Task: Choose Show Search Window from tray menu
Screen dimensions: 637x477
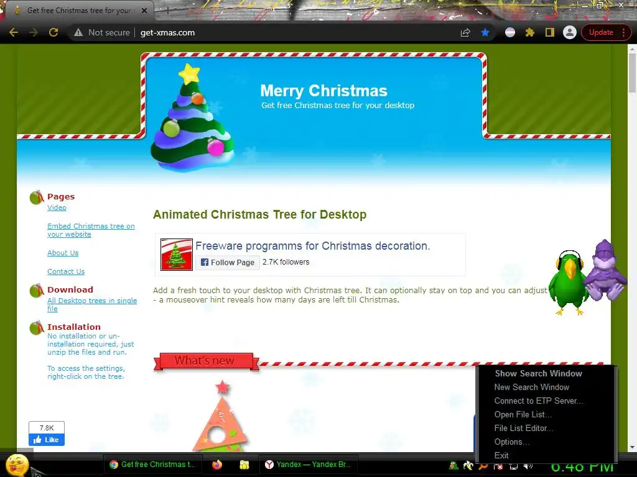Action: (538, 373)
